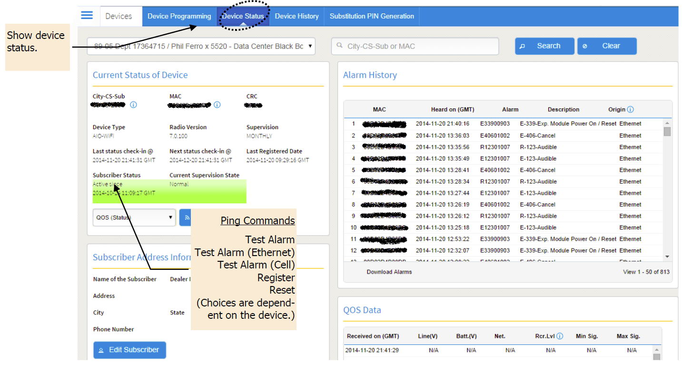Click the Rcr.Lvl info icon in QOS Data
682x372 pixels.
pyautogui.click(x=560, y=336)
